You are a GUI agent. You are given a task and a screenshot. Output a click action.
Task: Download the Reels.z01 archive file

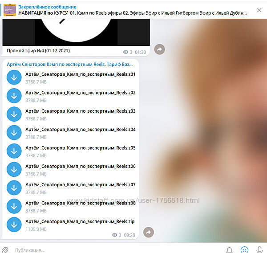14,78
